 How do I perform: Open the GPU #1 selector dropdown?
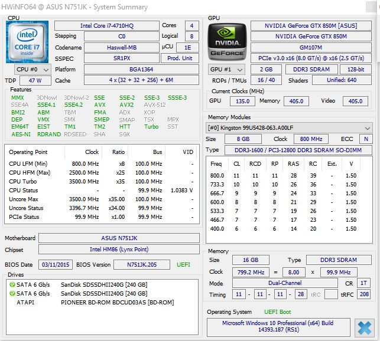[226, 70]
